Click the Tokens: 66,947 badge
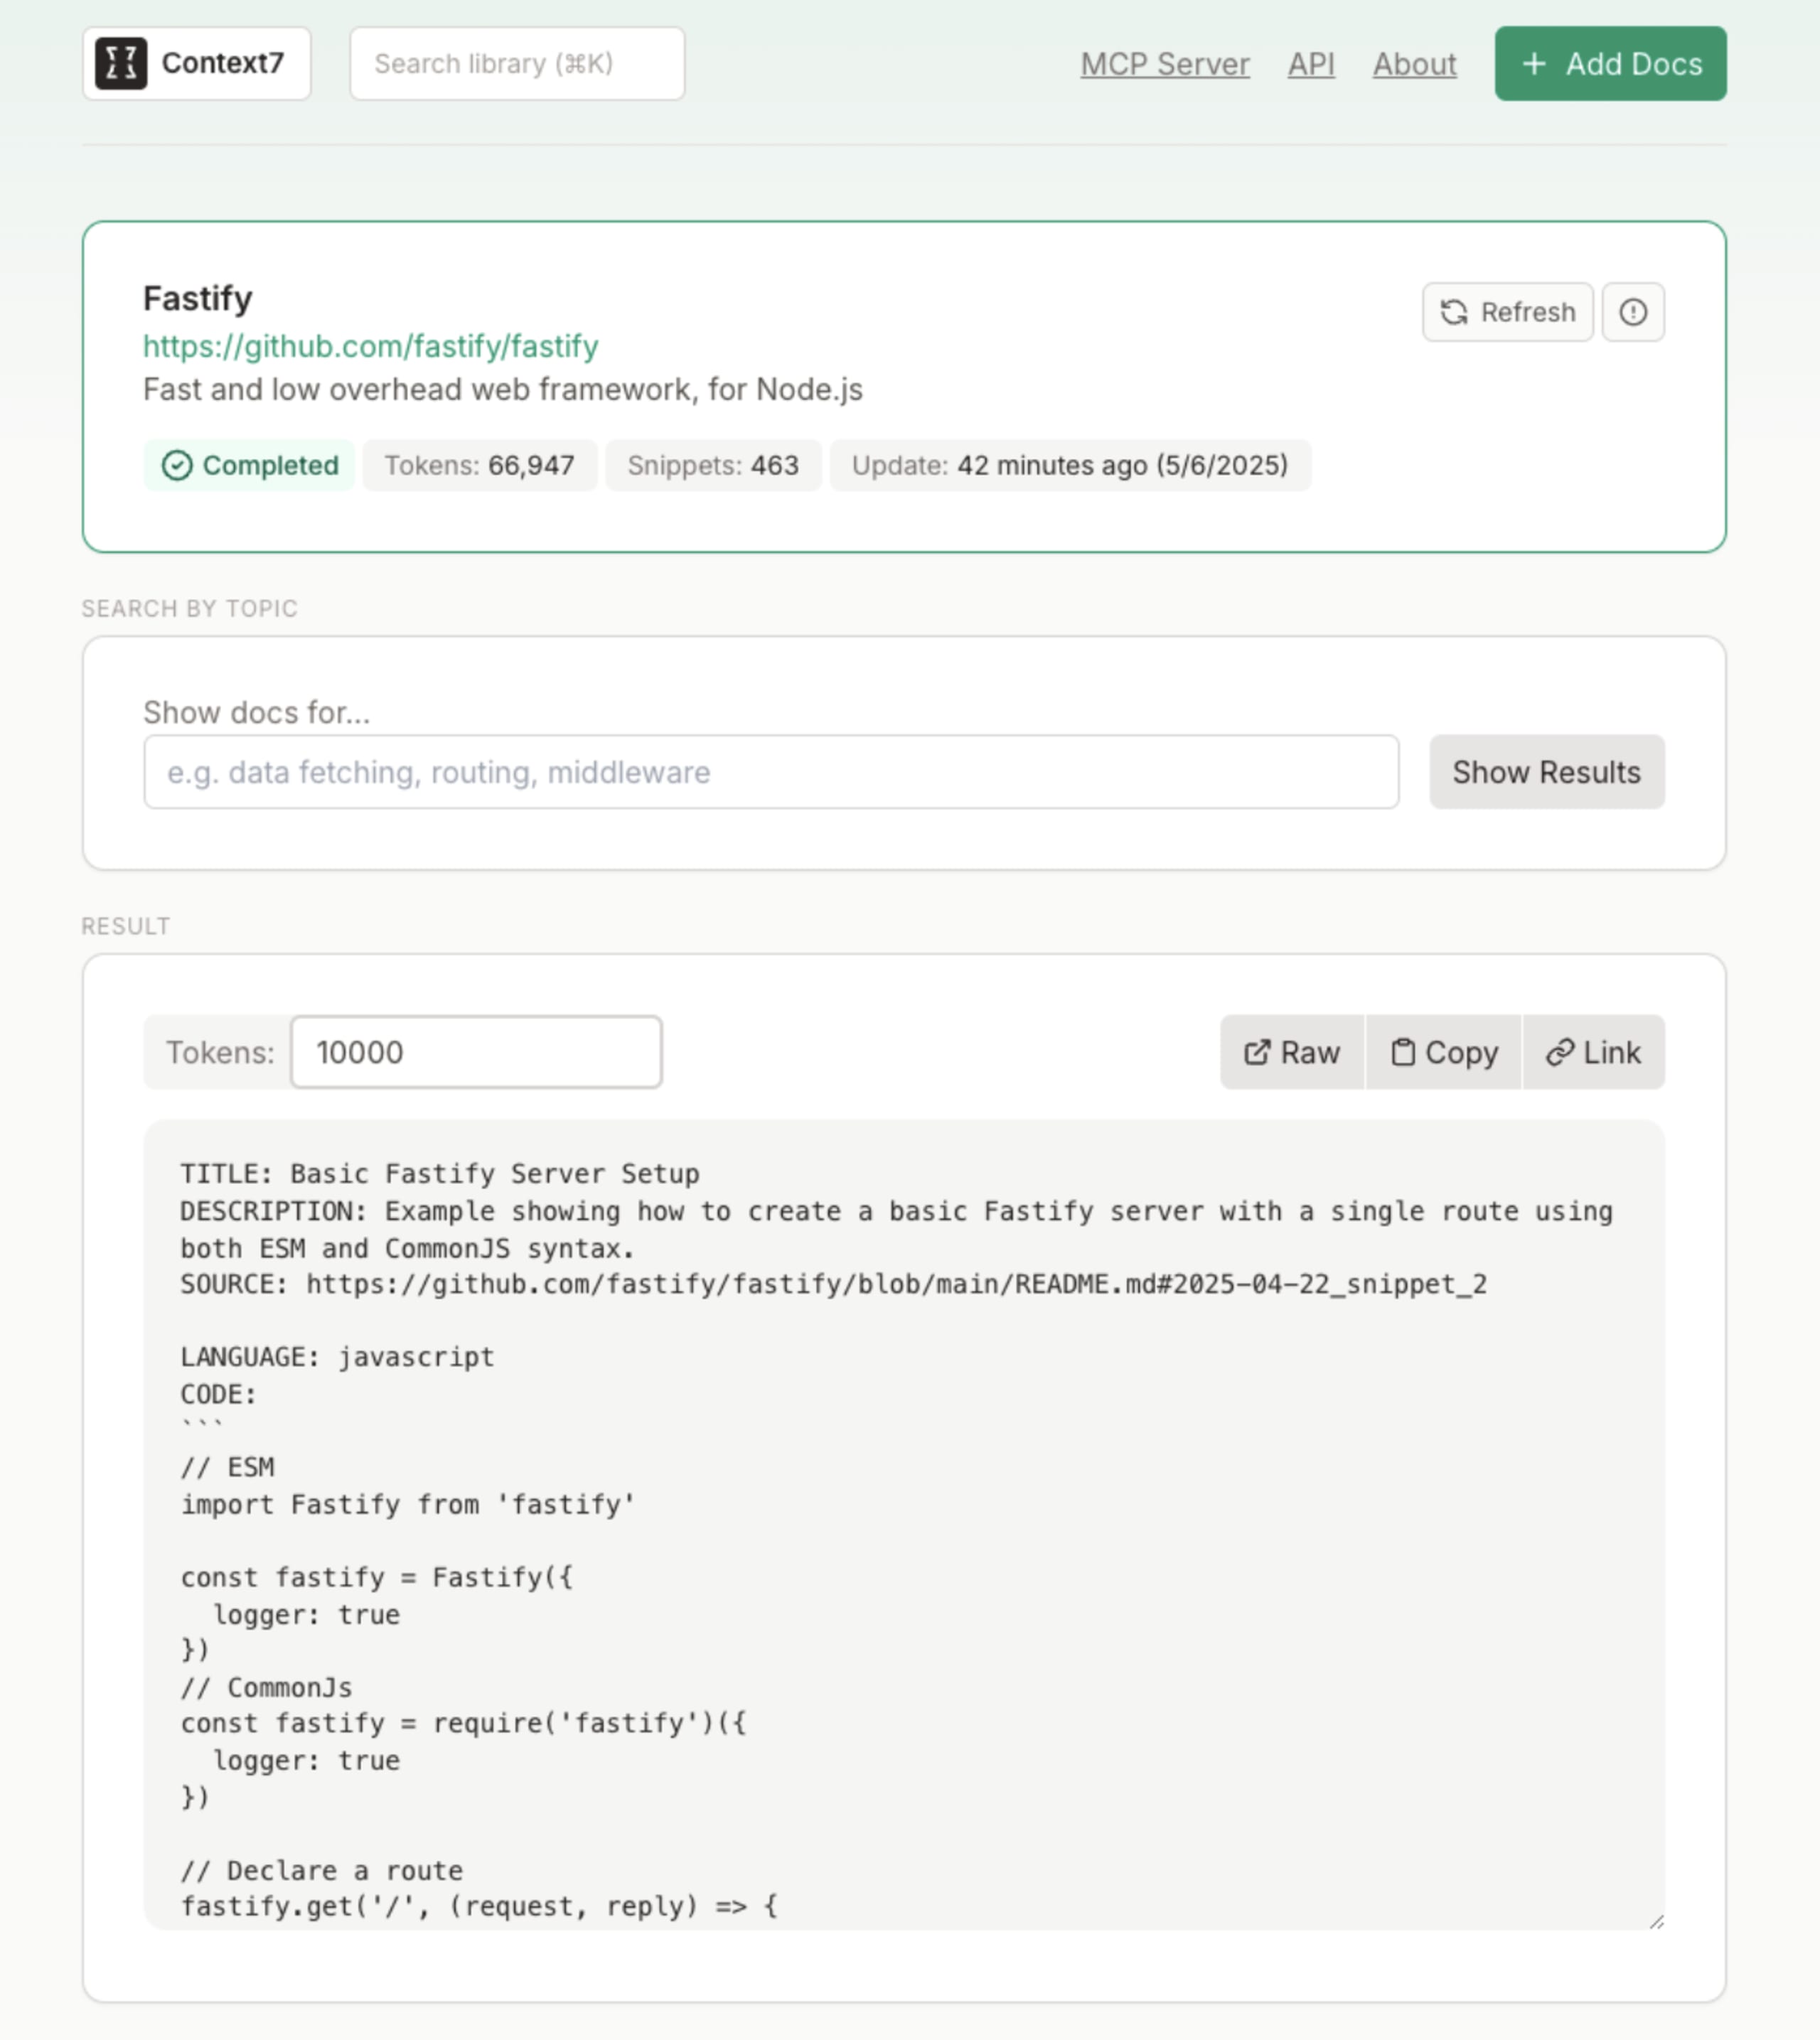1820x2040 pixels. [x=480, y=465]
